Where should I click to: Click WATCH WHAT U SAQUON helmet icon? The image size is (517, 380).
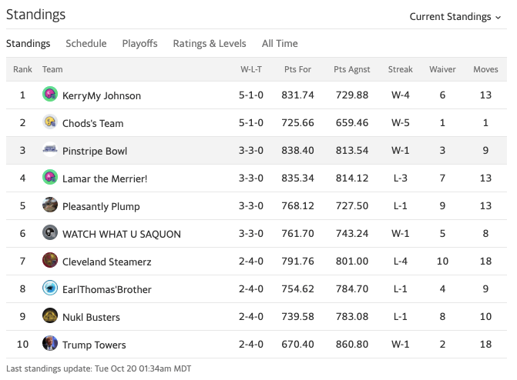[x=50, y=233]
